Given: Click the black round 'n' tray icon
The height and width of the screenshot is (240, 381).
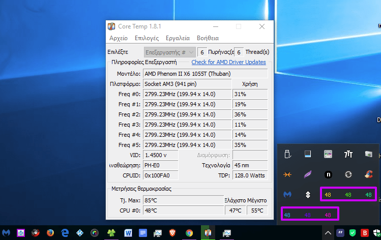Looking at the screenshot, I should click(x=328, y=174).
